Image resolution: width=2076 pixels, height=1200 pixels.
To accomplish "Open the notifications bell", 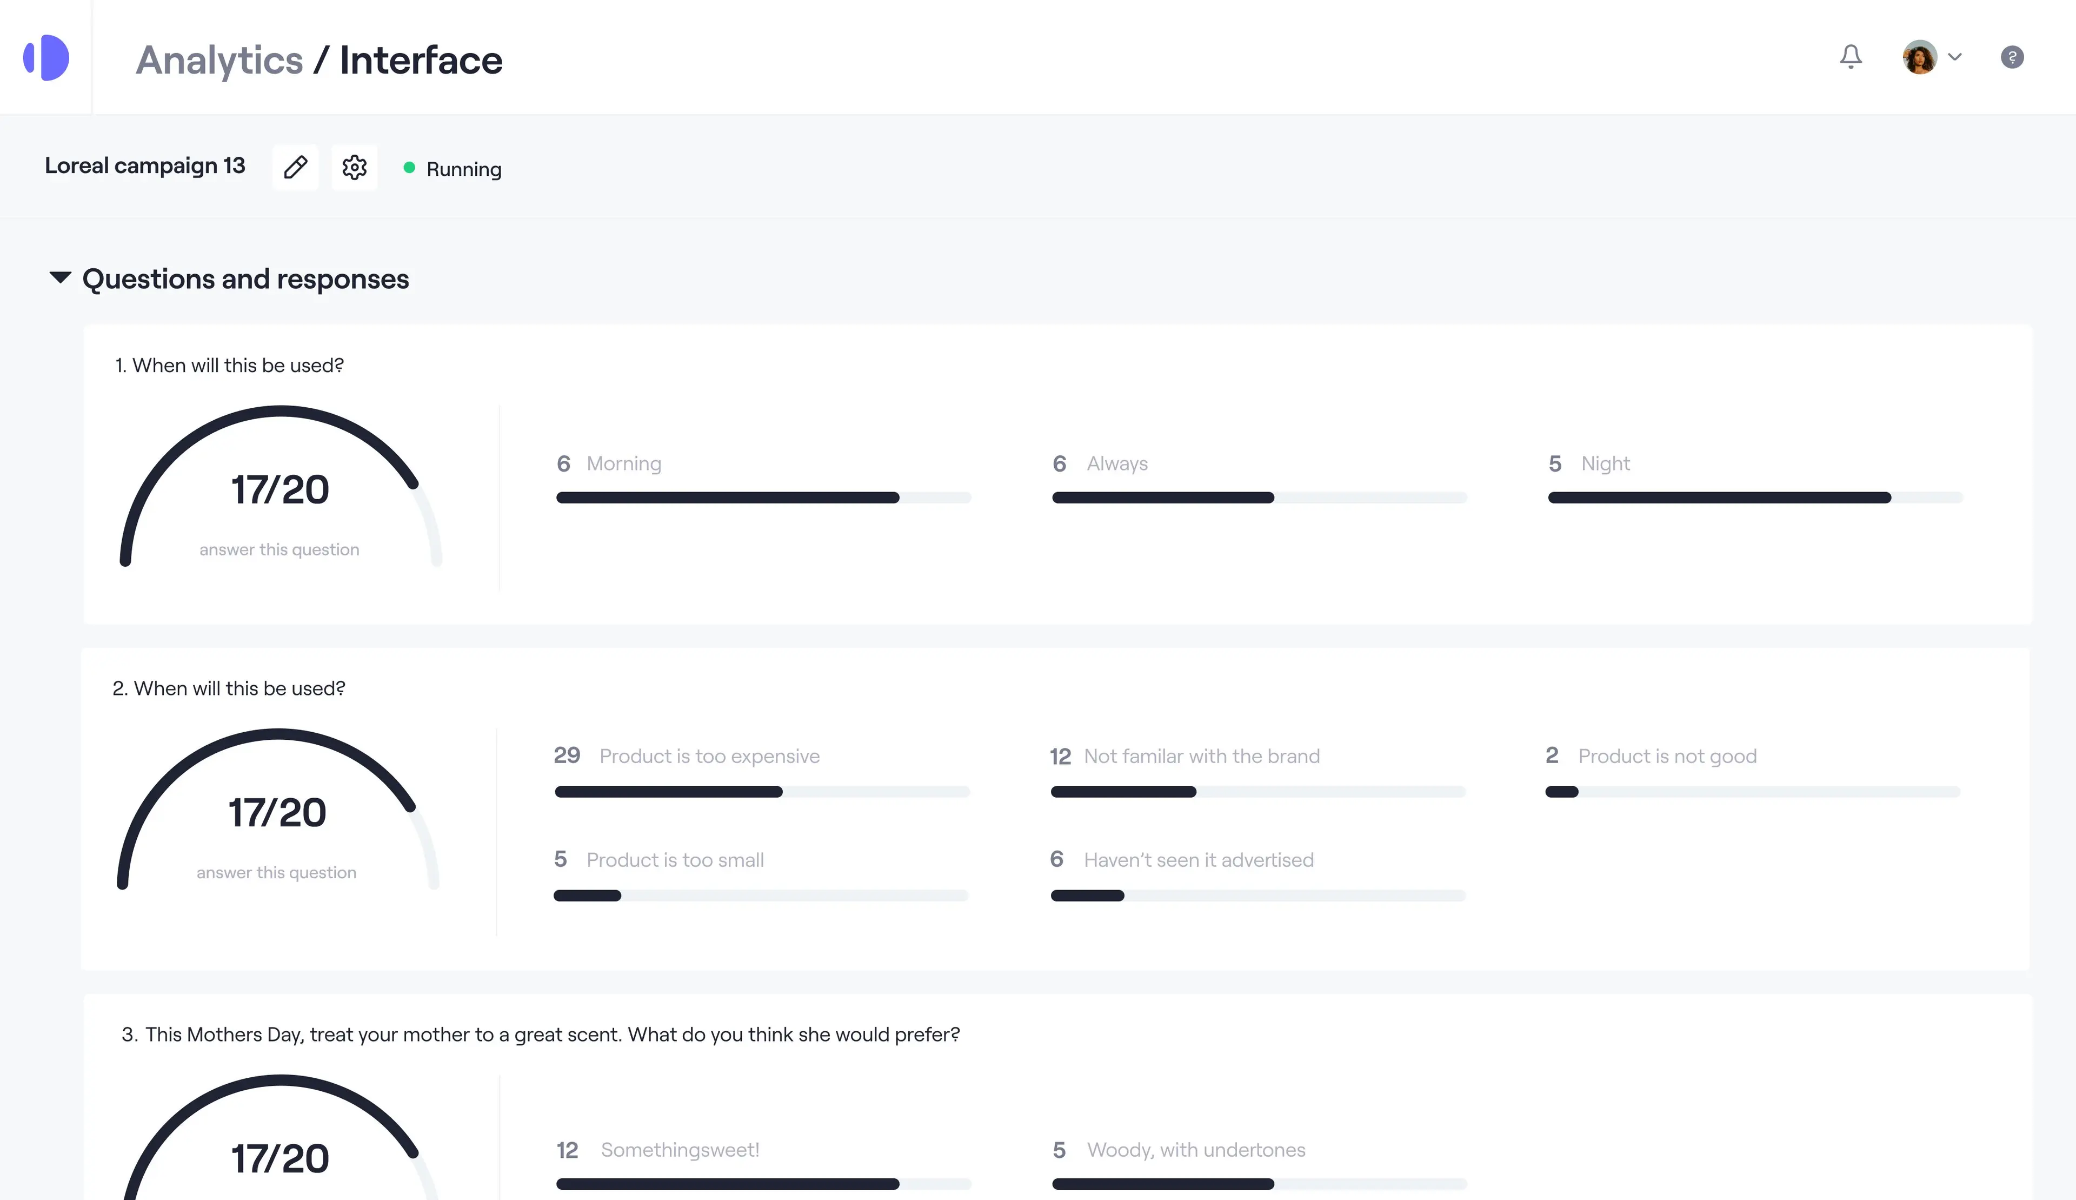I will point(1850,57).
